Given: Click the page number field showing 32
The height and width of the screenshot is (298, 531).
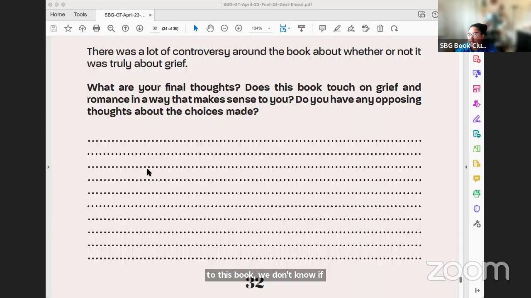Looking at the screenshot, I should (155, 28).
